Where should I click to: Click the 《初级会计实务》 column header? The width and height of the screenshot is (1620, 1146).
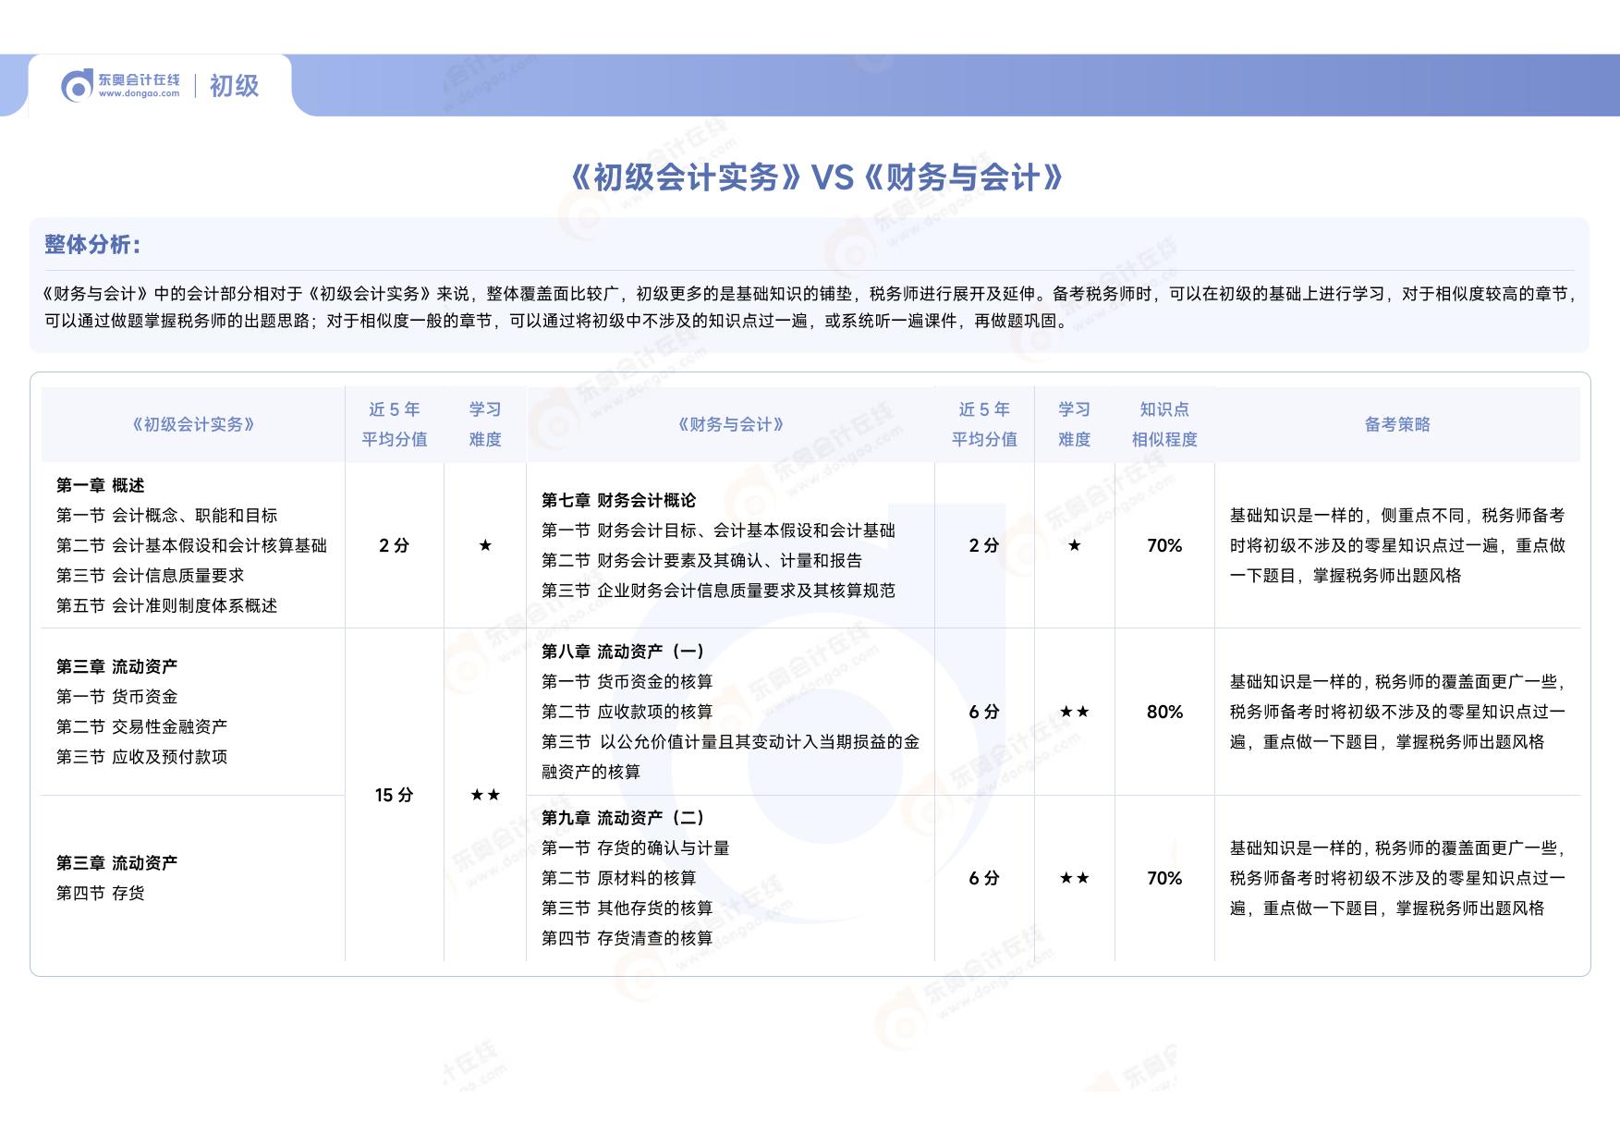193,424
